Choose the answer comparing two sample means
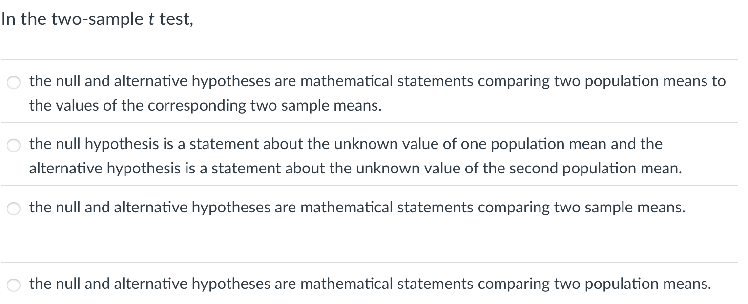This screenshot has width=748, height=304. coord(356,207)
